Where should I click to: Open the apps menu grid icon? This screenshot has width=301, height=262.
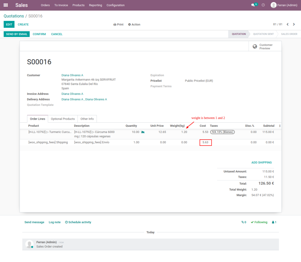point(6,5)
